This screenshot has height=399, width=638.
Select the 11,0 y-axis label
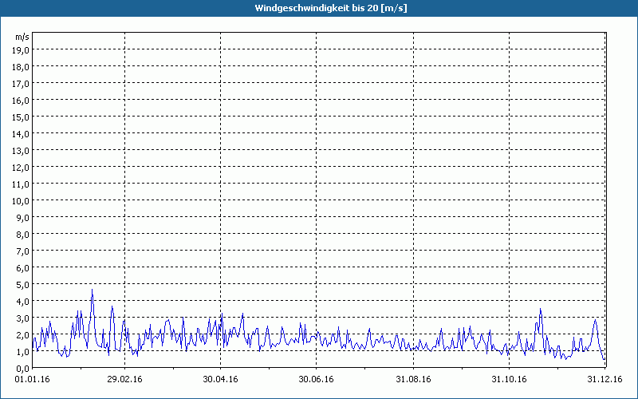[x=22, y=184]
